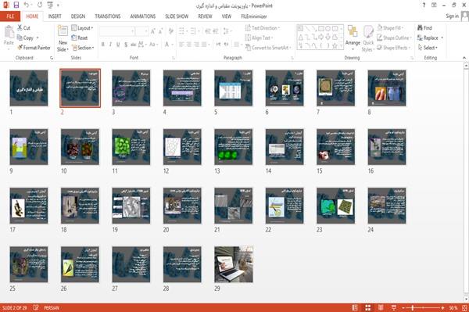Click the zoom slider in the status bar
Viewport: 469px width, 312px height.
pyautogui.click(x=423, y=308)
